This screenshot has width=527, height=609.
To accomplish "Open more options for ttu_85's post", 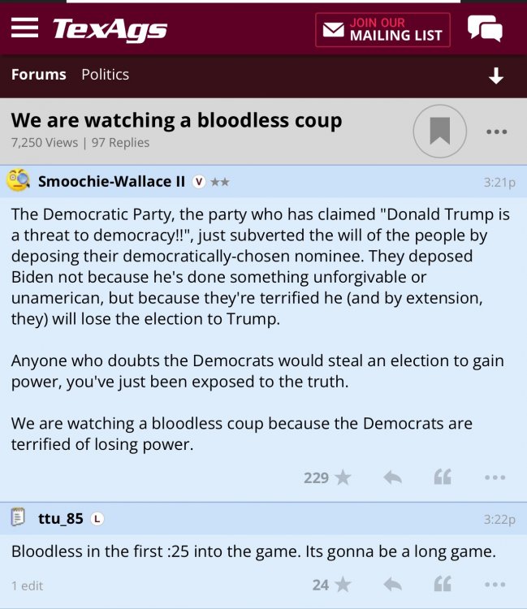I will pos(495,584).
